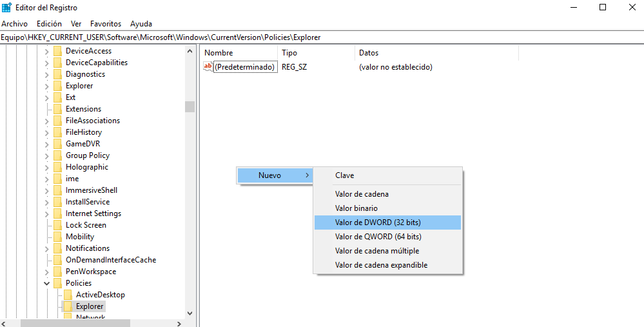
Task: Expand the GameDVR key
Action: pyautogui.click(x=47, y=144)
